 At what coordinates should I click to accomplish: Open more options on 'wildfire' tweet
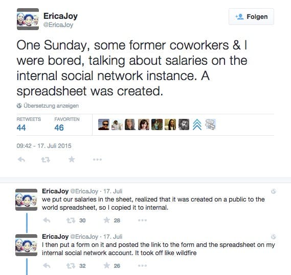142,266
